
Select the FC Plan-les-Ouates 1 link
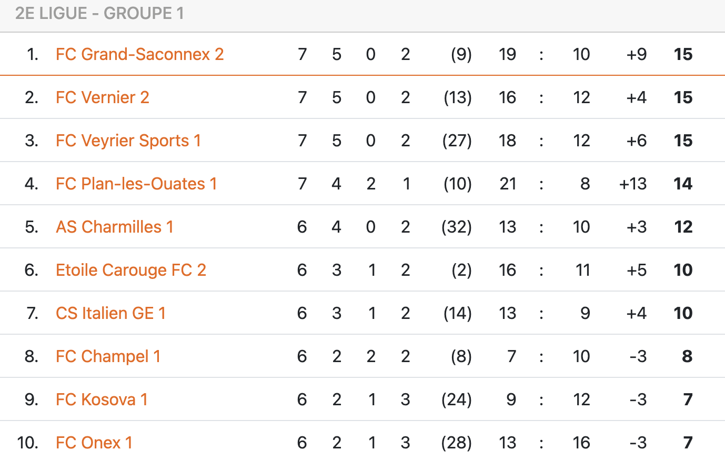tap(136, 184)
